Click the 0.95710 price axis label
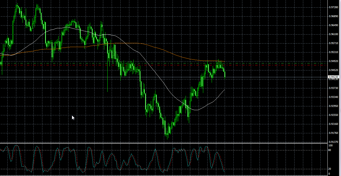The height and width of the screenshot is (176, 341). (334, 43)
